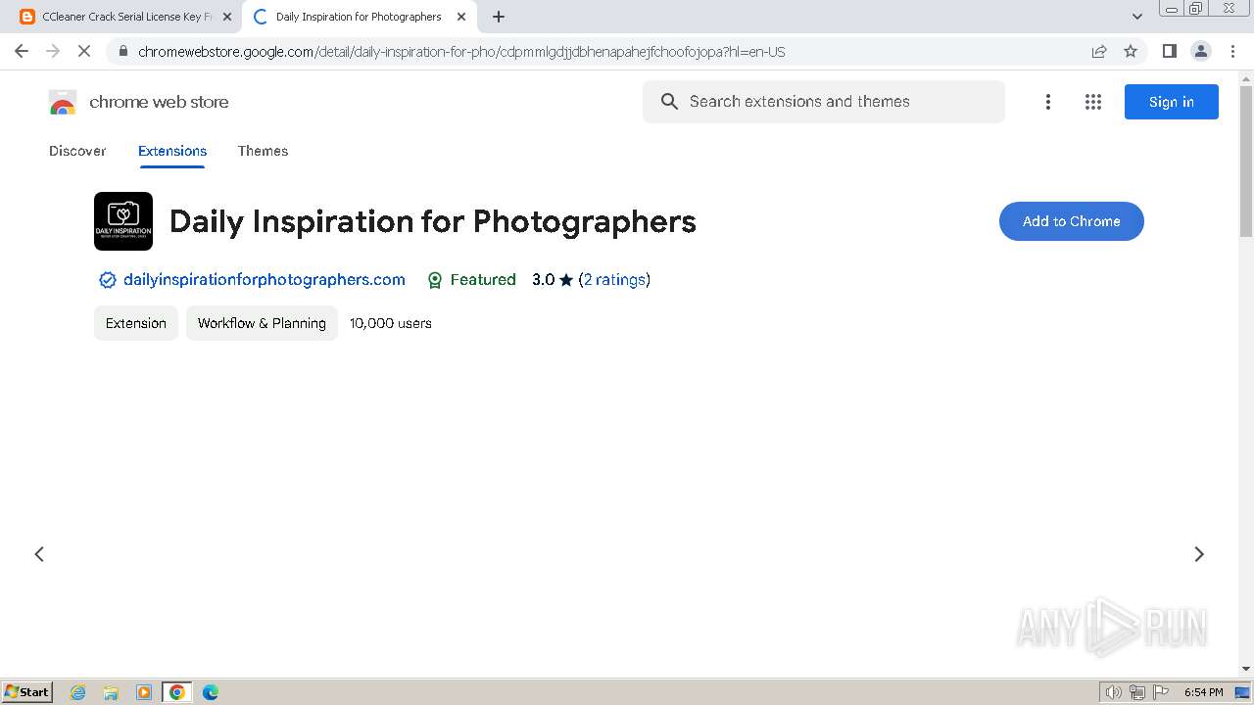This screenshot has height=705, width=1254.
Task: Open the Web Store more options menu
Action: pos(1048,102)
